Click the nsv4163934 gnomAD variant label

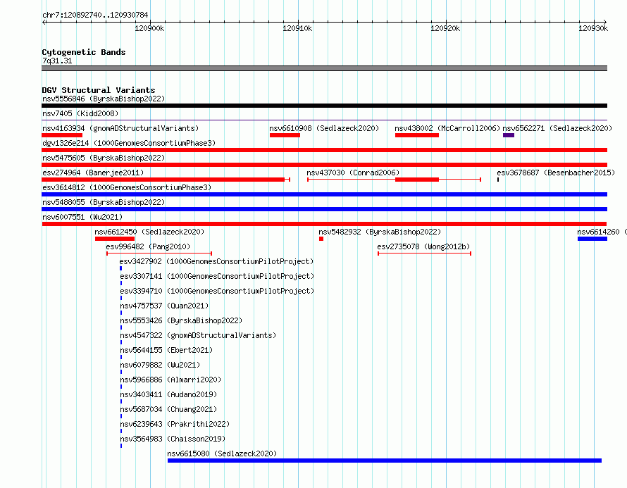tap(120, 128)
